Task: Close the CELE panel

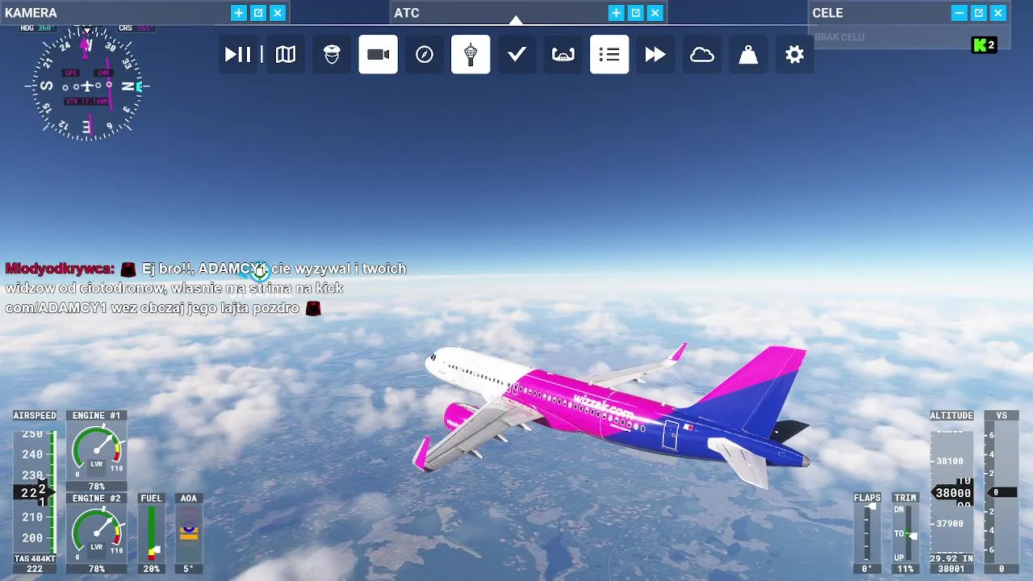Action: [998, 13]
